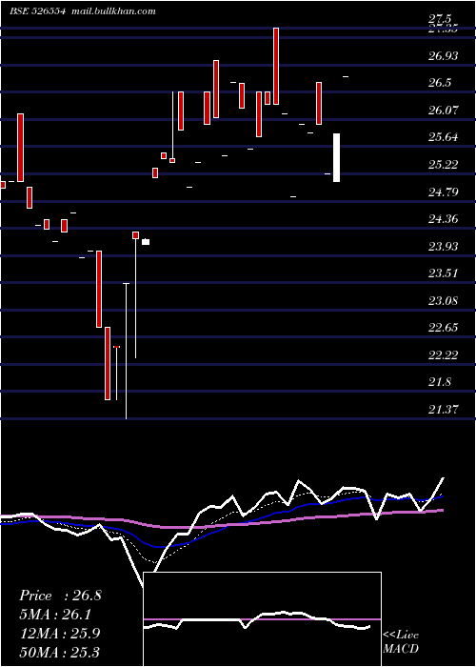Click the 22.22 price axis label
This screenshot has width=476, height=667.
(444, 355)
